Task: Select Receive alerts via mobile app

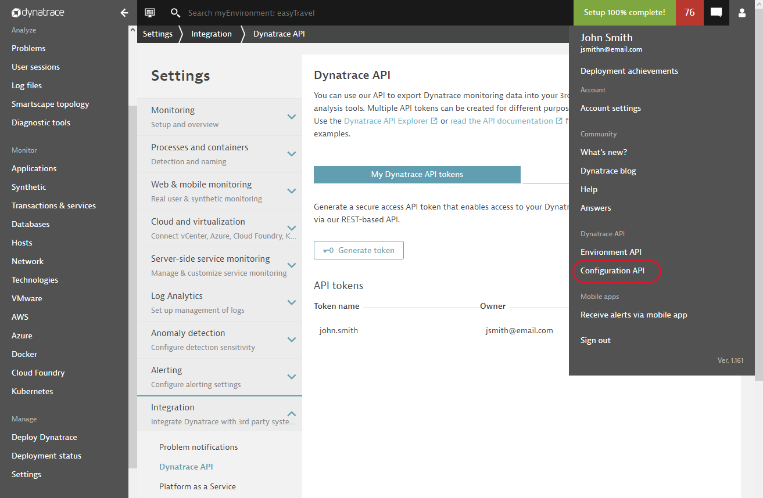Action: (634, 315)
